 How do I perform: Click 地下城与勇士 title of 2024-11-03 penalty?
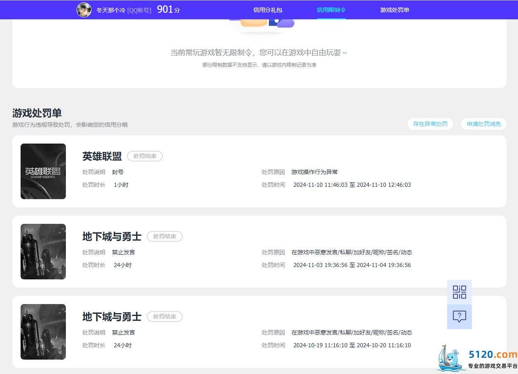click(112, 237)
